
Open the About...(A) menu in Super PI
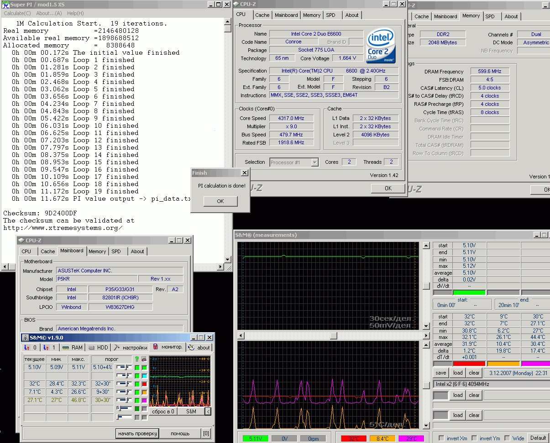tap(49, 13)
